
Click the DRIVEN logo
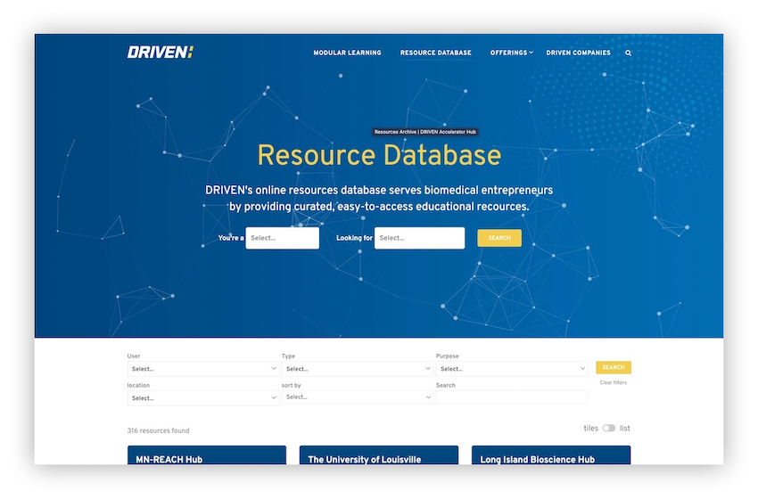[x=160, y=53]
